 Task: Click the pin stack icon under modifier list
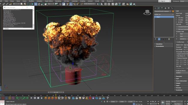coord(155,39)
